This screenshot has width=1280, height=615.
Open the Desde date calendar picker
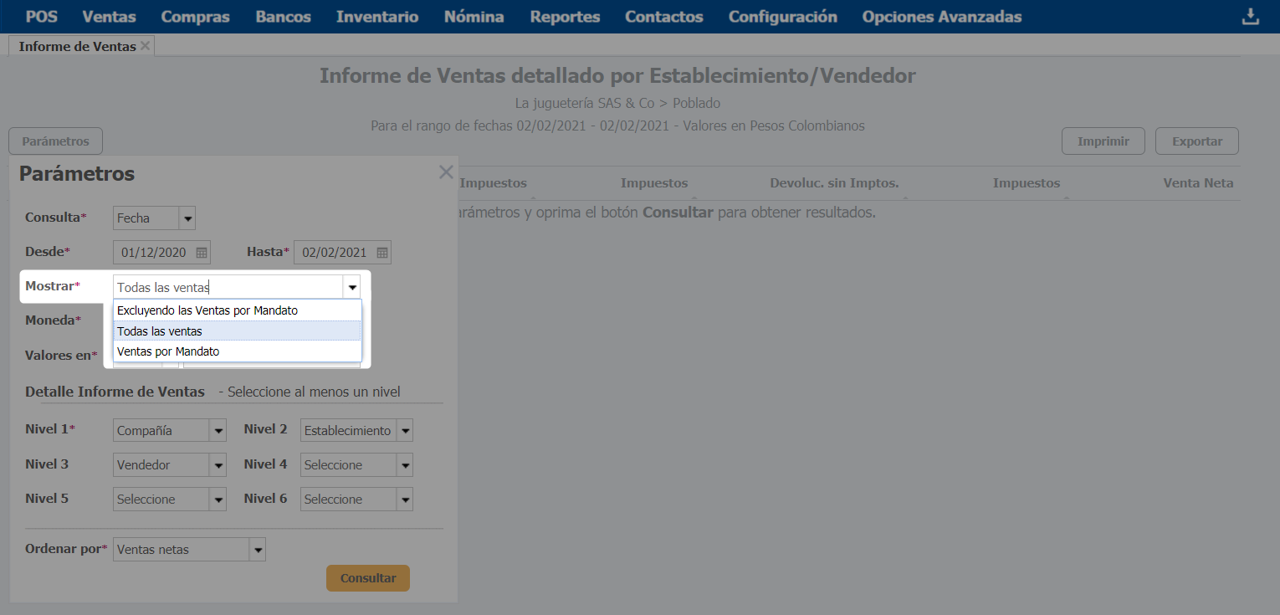pyautogui.click(x=202, y=253)
